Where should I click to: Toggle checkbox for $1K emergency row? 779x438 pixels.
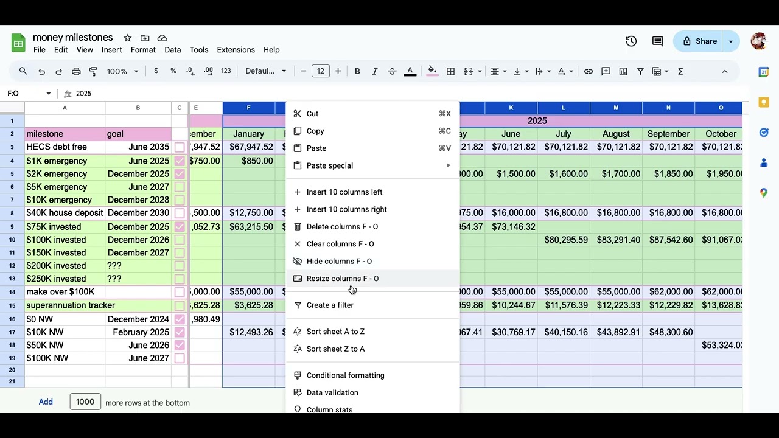pos(180,161)
